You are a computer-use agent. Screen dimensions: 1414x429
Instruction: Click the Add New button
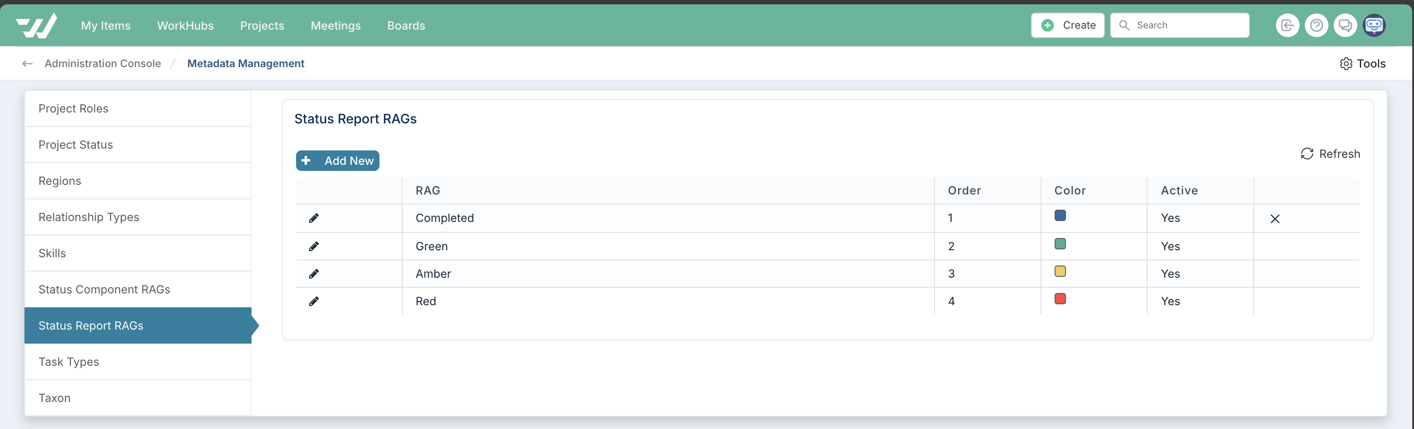(x=338, y=160)
